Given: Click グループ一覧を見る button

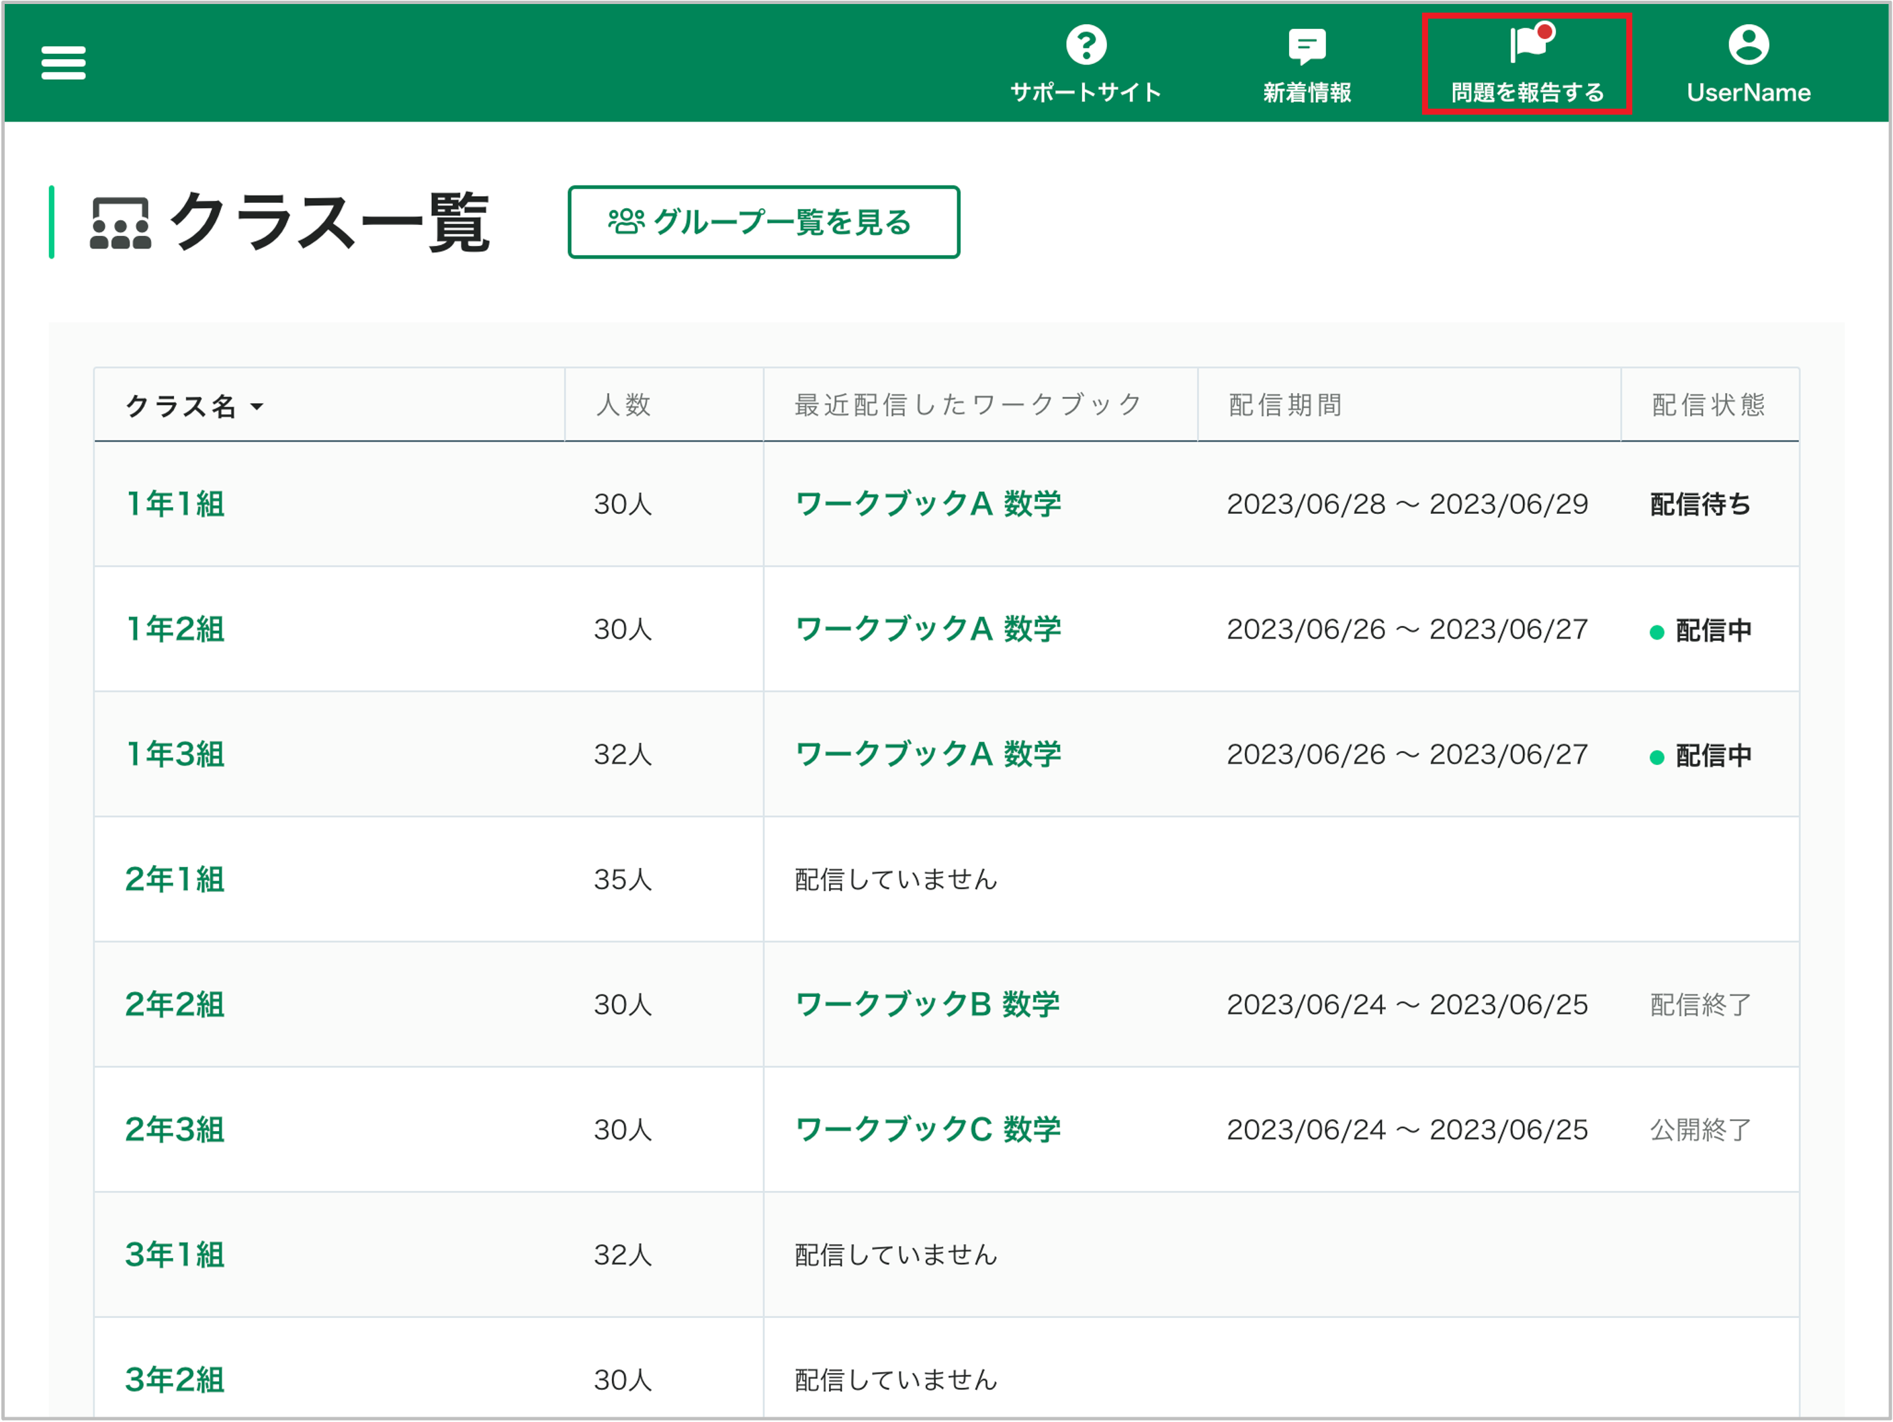Looking at the screenshot, I should (x=763, y=222).
